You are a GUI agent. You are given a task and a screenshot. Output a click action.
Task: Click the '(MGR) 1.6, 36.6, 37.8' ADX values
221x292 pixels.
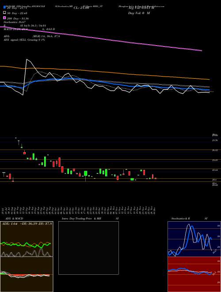(46, 36)
